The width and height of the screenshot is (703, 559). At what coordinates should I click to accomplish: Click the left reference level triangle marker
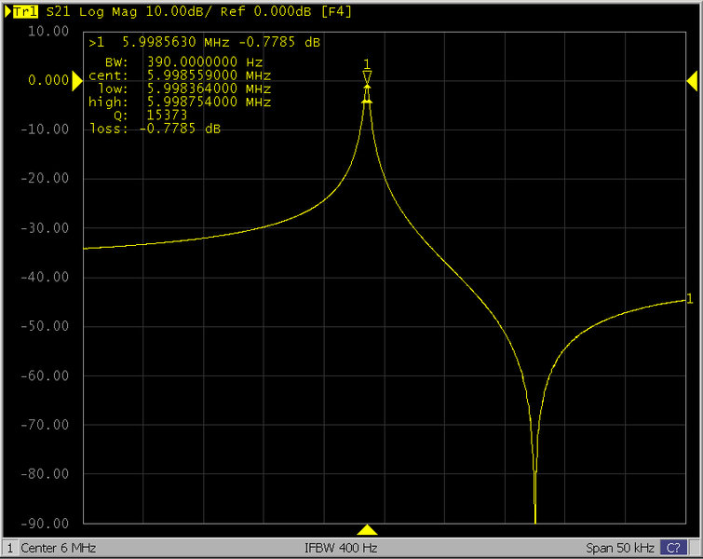tap(78, 81)
